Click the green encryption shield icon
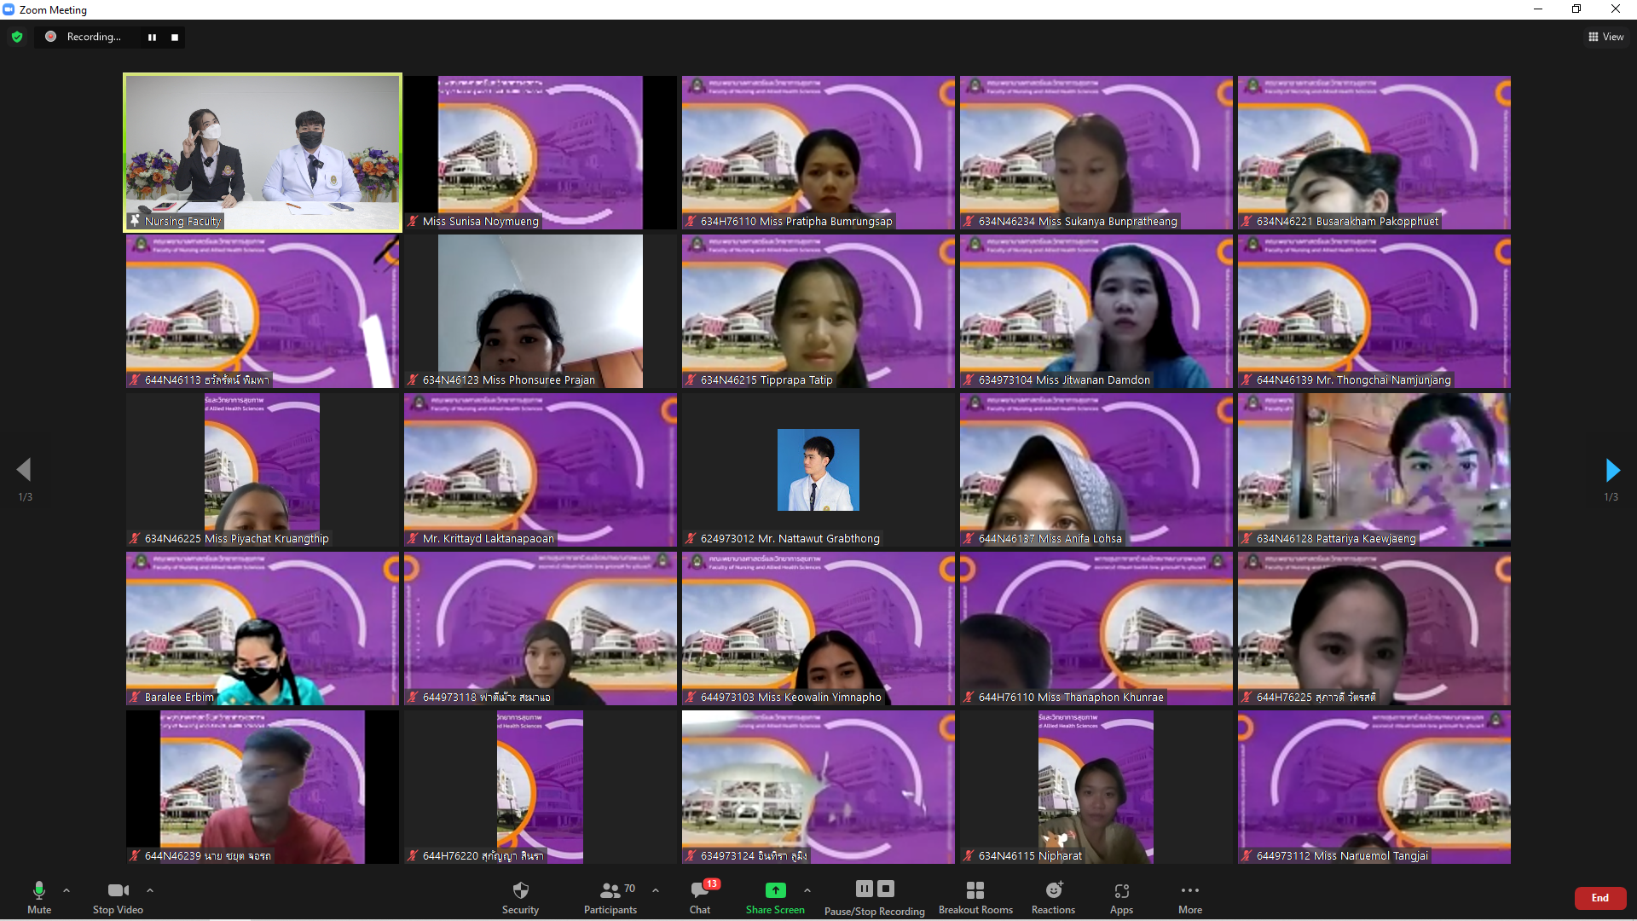Screen dimensions: 1637x921 (17, 37)
